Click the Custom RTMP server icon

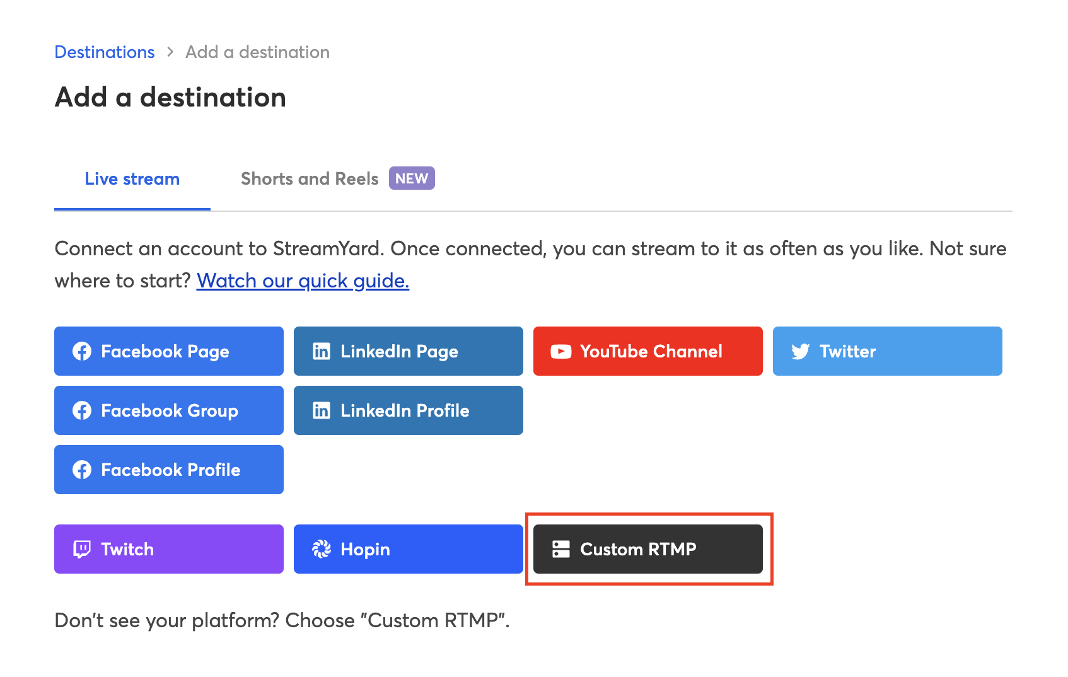coord(561,549)
